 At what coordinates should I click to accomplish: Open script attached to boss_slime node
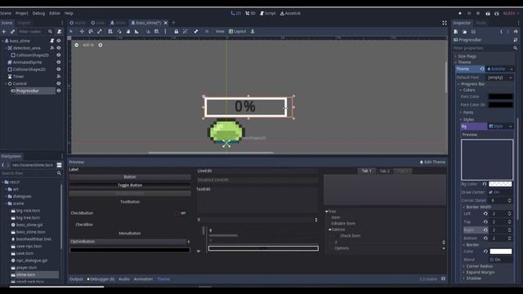click(x=52, y=41)
